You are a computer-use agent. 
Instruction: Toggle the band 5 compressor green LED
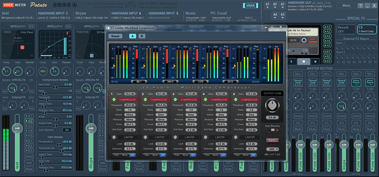[235, 100]
